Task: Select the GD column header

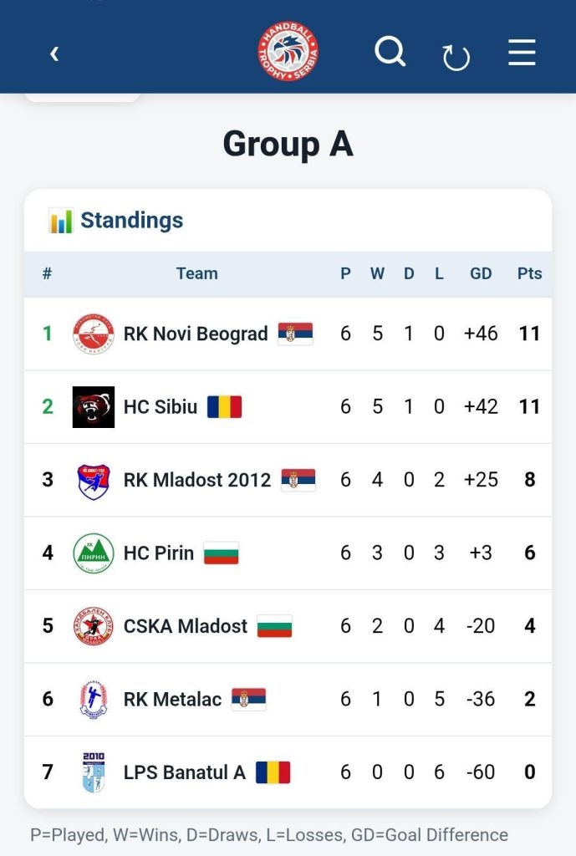Action: [481, 273]
